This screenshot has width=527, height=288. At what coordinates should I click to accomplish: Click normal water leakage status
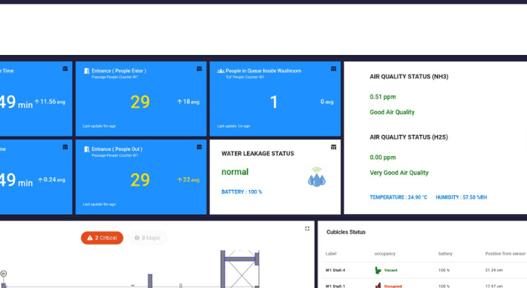point(235,172)
